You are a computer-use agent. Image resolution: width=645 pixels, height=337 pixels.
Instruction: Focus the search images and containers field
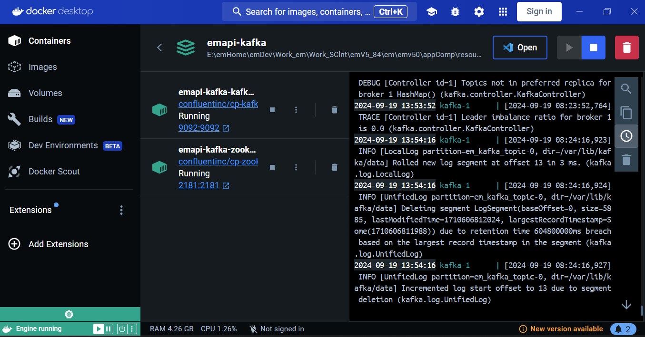pos(319,11)
